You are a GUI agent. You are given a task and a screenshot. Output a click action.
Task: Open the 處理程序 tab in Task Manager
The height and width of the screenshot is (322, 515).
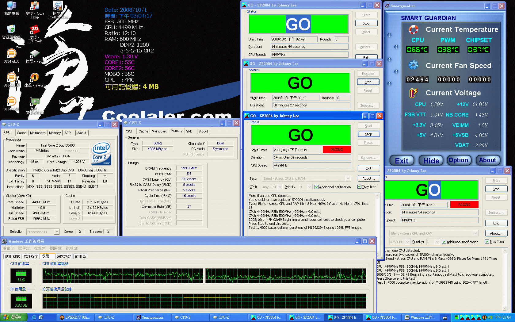tap(31, 256)
